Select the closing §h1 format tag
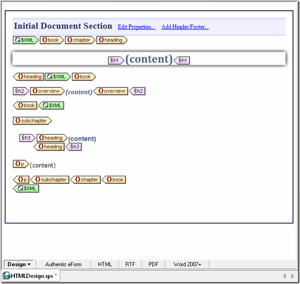Image resolution: width=300 pixels, height=284 pixels. 182,61
